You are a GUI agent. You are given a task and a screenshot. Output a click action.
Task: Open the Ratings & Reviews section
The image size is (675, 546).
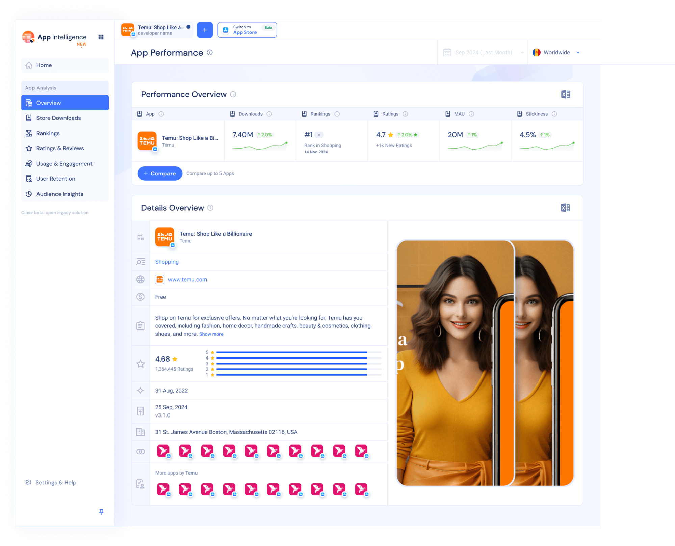pyautogui.click(x=60, y=148)
